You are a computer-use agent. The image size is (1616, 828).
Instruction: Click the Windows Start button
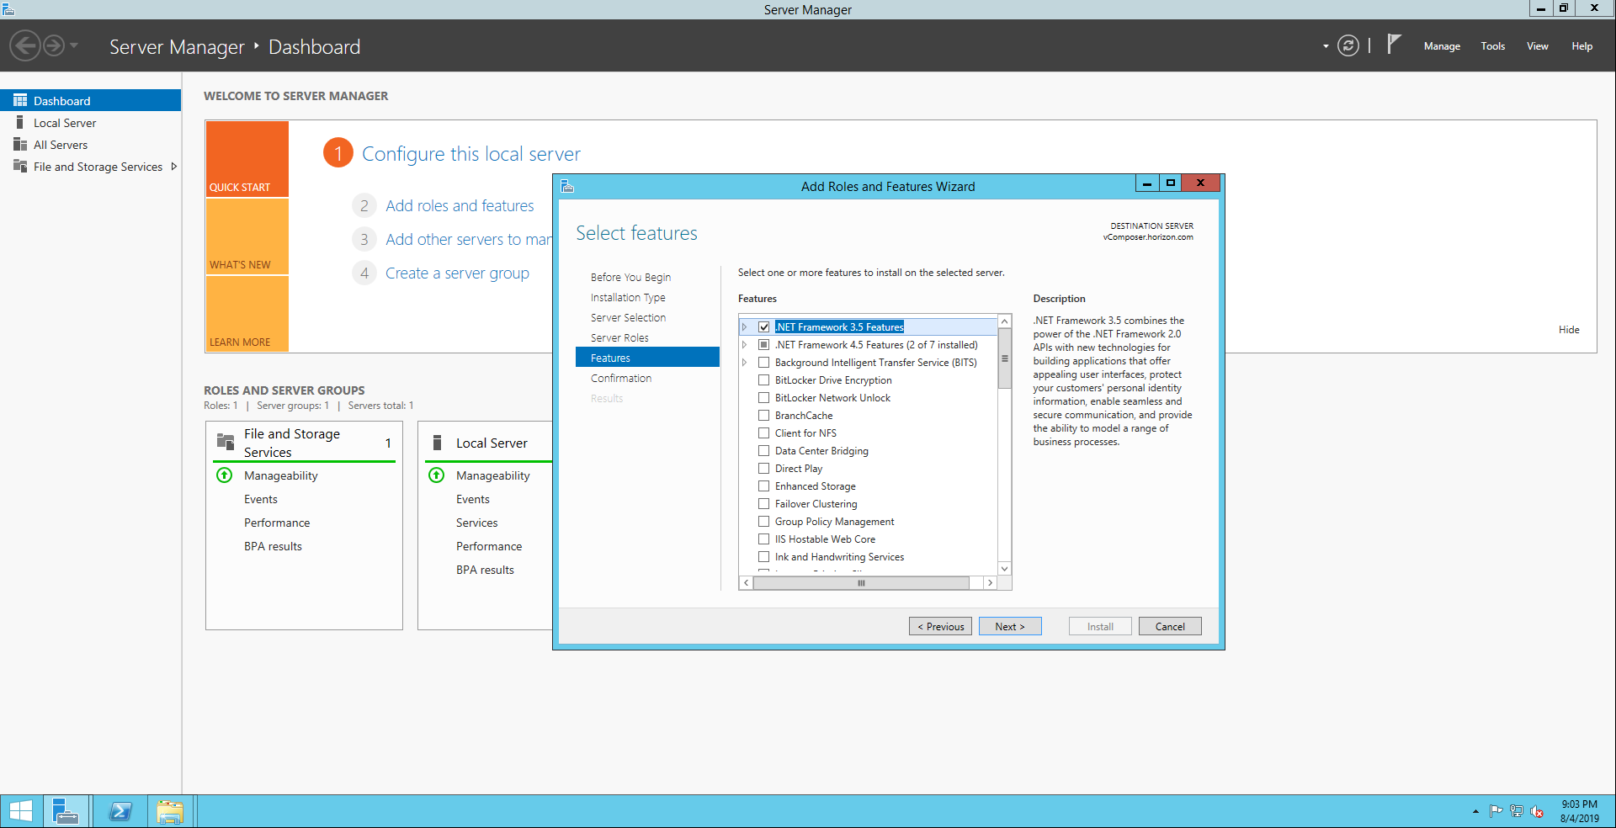20,811
